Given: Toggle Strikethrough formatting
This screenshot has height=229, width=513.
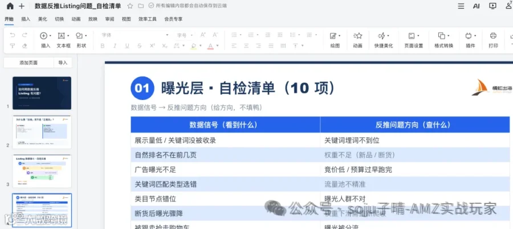Looking at the screenshot, I should pos(140,45).
